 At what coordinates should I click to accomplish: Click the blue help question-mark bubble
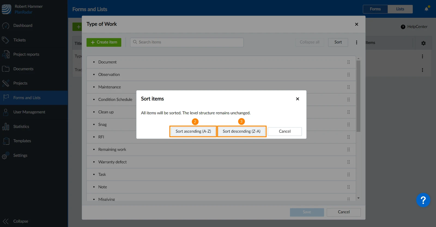pos(423,200)
